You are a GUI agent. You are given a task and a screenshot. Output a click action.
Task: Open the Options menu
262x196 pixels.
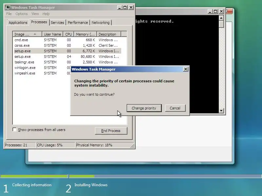click(21, 14)
